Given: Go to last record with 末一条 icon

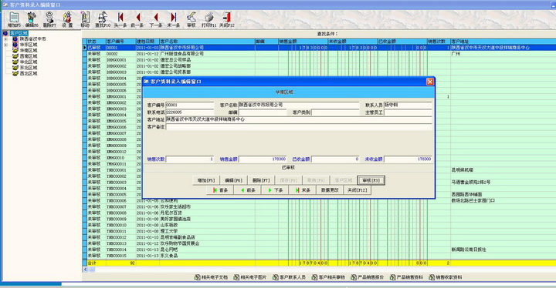Looking at the screenshot, I should [174, 19].
